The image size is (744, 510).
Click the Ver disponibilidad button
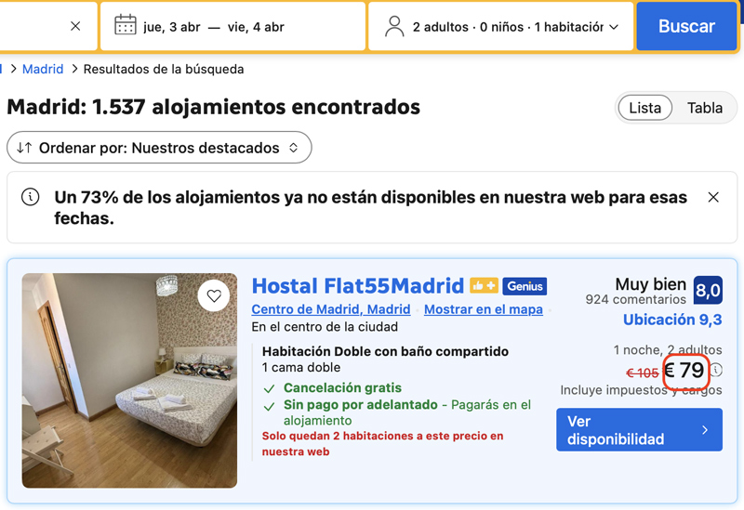pyautogui.click(x=639, y=430)
